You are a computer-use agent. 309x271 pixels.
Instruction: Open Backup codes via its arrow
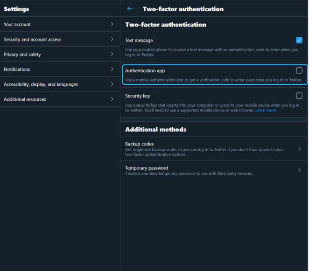click(x=299, y=149)
